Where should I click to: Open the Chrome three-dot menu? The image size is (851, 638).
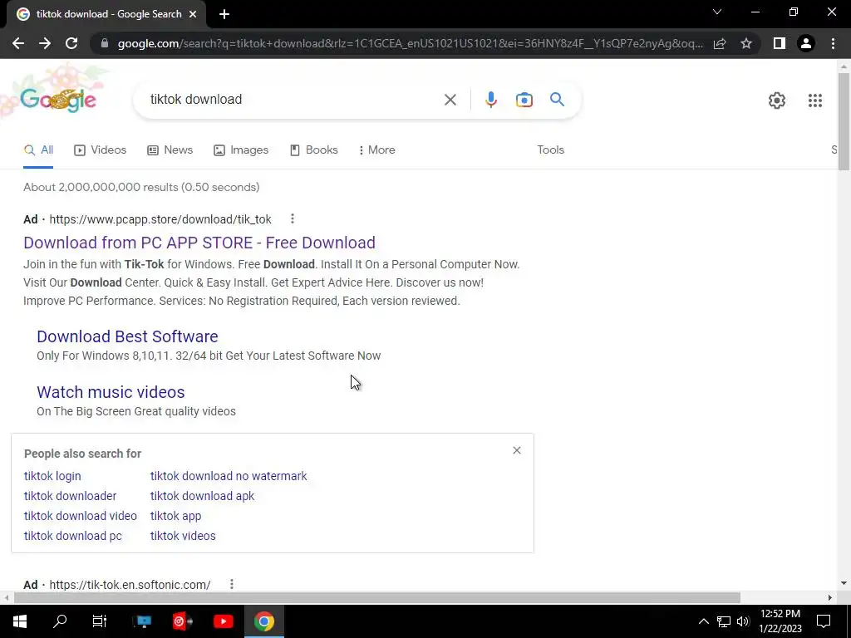coord(833,43)
